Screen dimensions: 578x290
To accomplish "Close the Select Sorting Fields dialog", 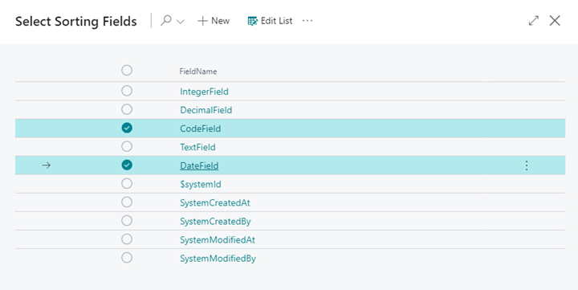I will tap(555, 21).
